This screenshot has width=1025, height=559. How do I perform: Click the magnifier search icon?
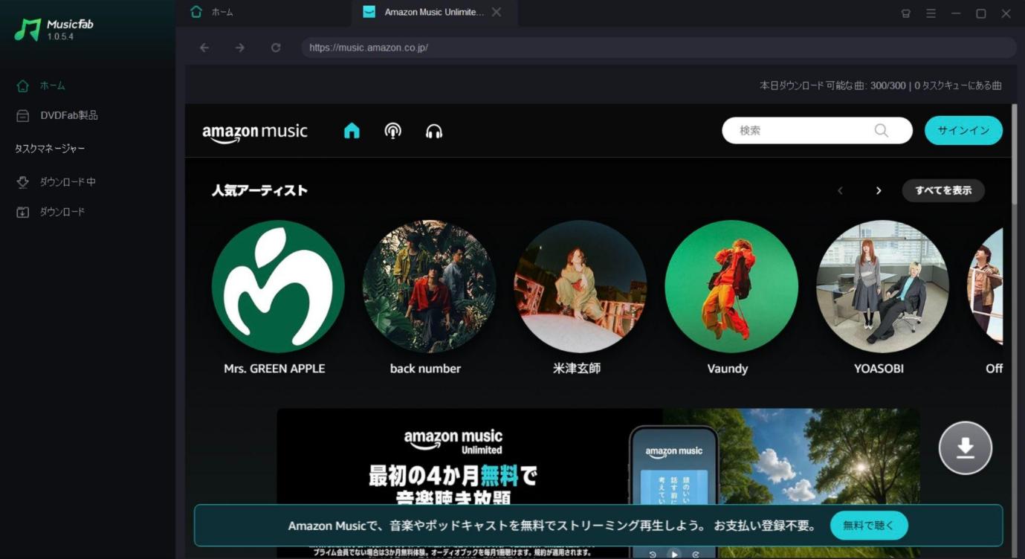pyautogui.click(x=881, y=130)
